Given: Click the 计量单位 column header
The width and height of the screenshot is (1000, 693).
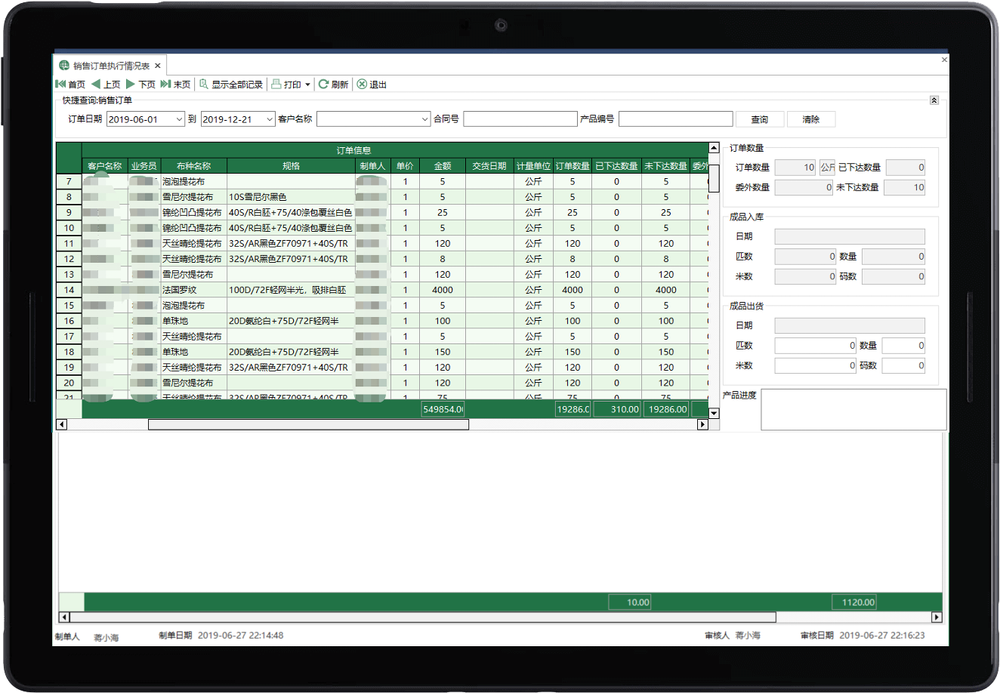Looking at the screenshot, I should point(533,165).
